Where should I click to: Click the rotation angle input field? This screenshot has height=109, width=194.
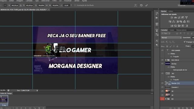coord(67,5)
